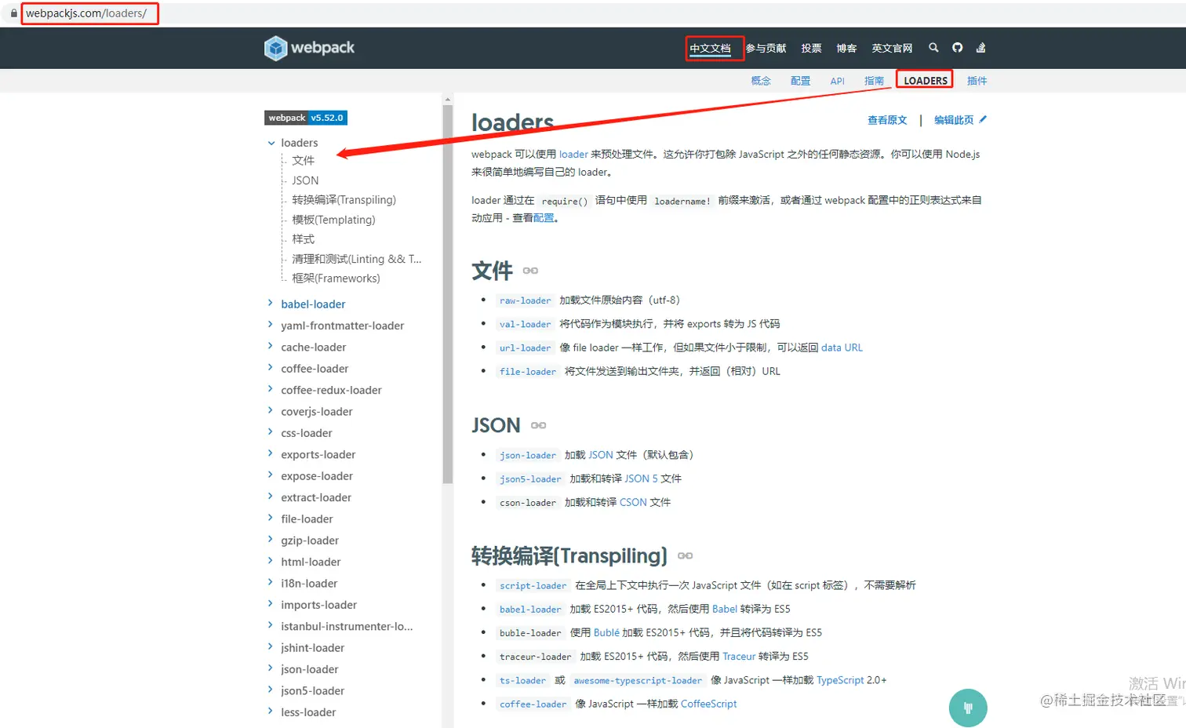Click anchor link icon beside 文件 heading
The width and height of the screenshot is (1186, 728).
530,271
